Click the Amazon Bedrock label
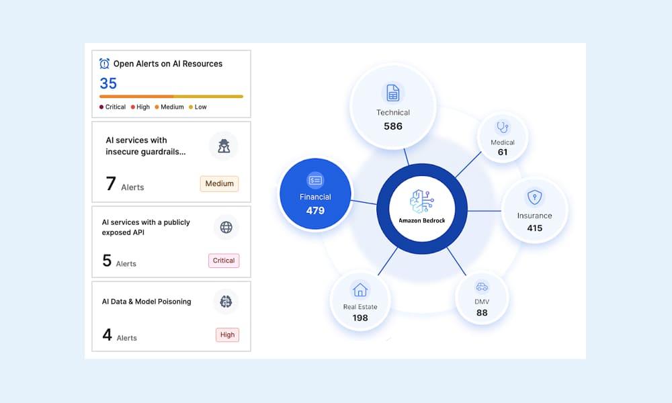The height and width of the screenshot is (403, 672). 422,220
